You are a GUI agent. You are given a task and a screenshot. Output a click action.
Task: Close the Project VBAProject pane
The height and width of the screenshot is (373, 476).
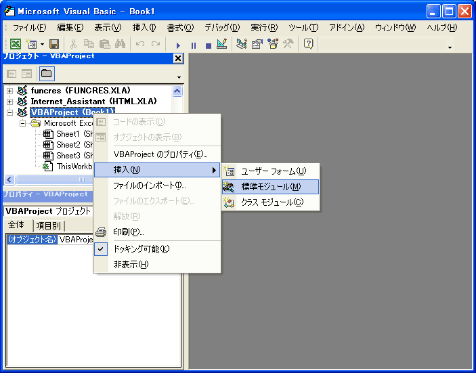coord(178,58)
